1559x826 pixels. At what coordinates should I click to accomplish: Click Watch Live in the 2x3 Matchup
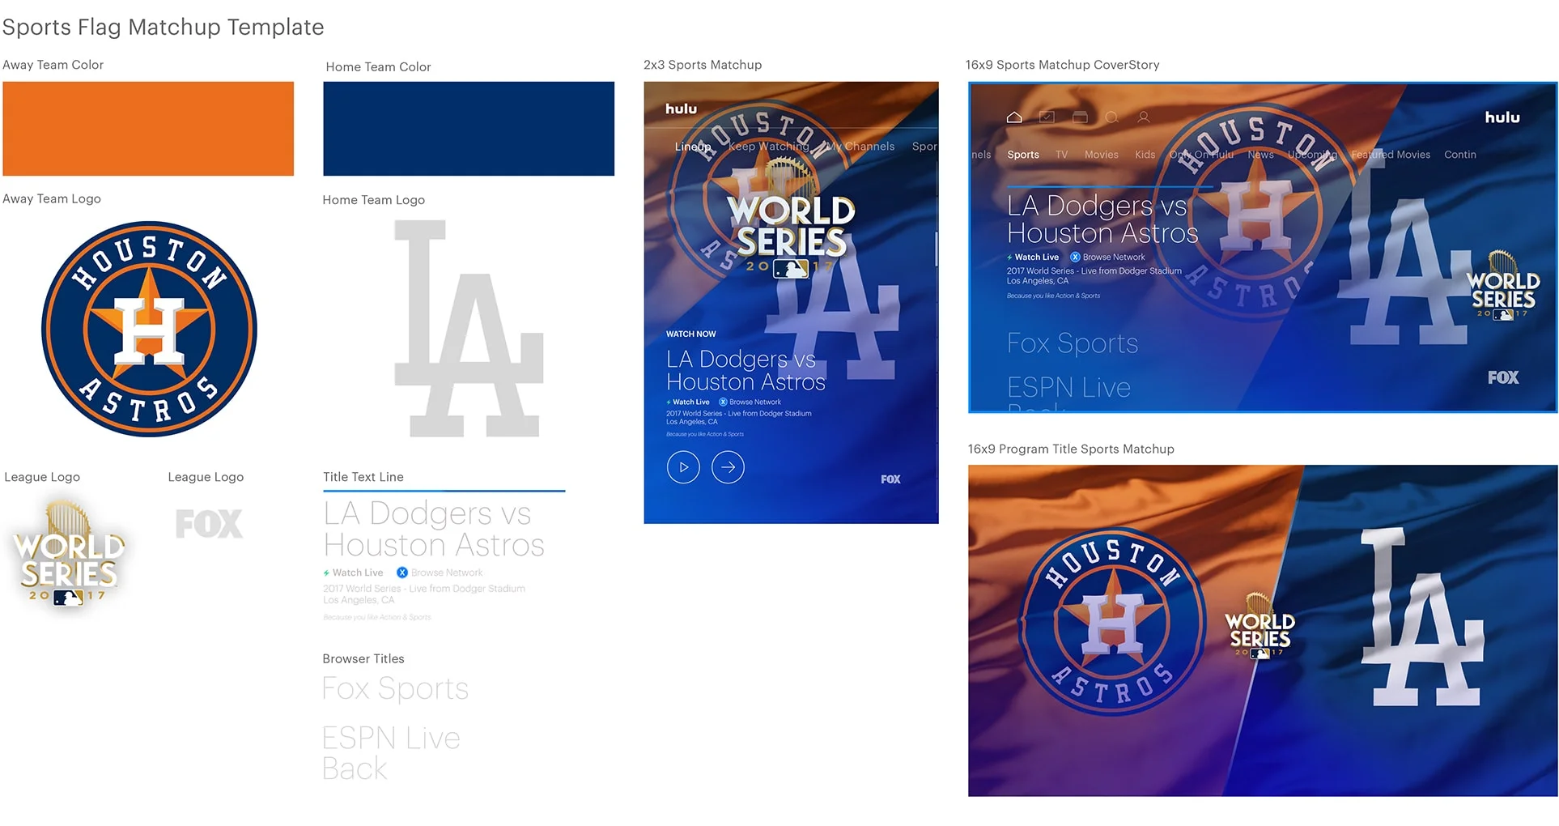tap(690, 402)
